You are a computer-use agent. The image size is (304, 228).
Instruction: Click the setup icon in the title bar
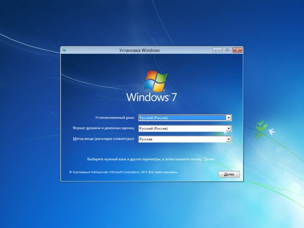tap(65, 50)
